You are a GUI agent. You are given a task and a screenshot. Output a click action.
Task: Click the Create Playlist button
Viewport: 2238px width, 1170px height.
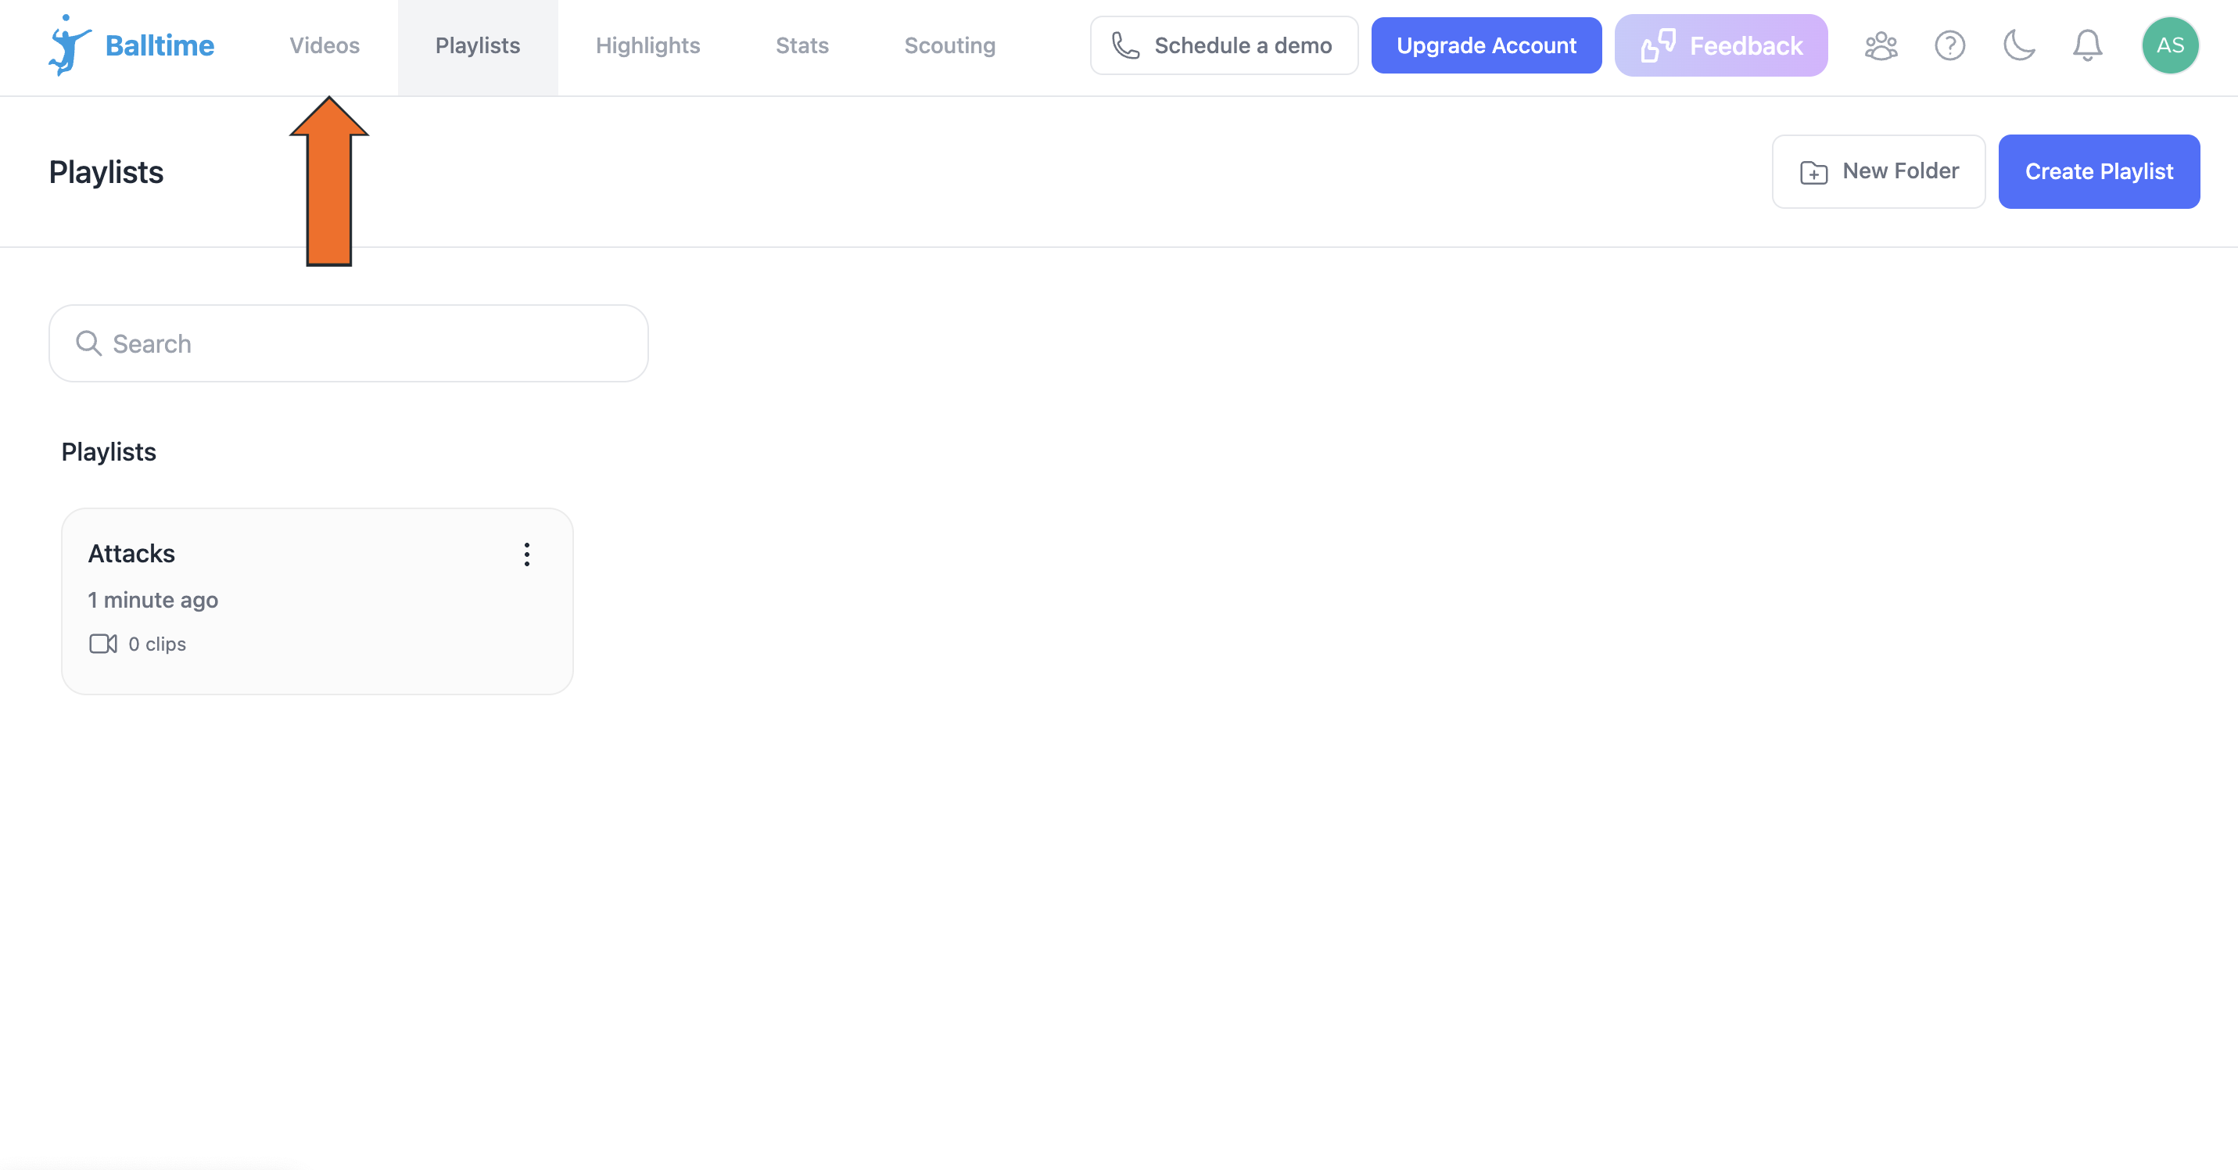tap(2098, 171)
